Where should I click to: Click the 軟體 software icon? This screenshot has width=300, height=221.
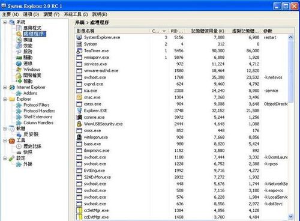point(12,129)
